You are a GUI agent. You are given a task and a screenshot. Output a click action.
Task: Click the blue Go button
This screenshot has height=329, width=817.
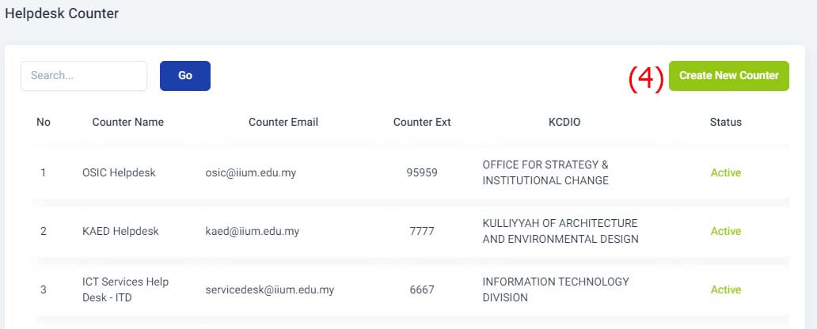(185, 76)
